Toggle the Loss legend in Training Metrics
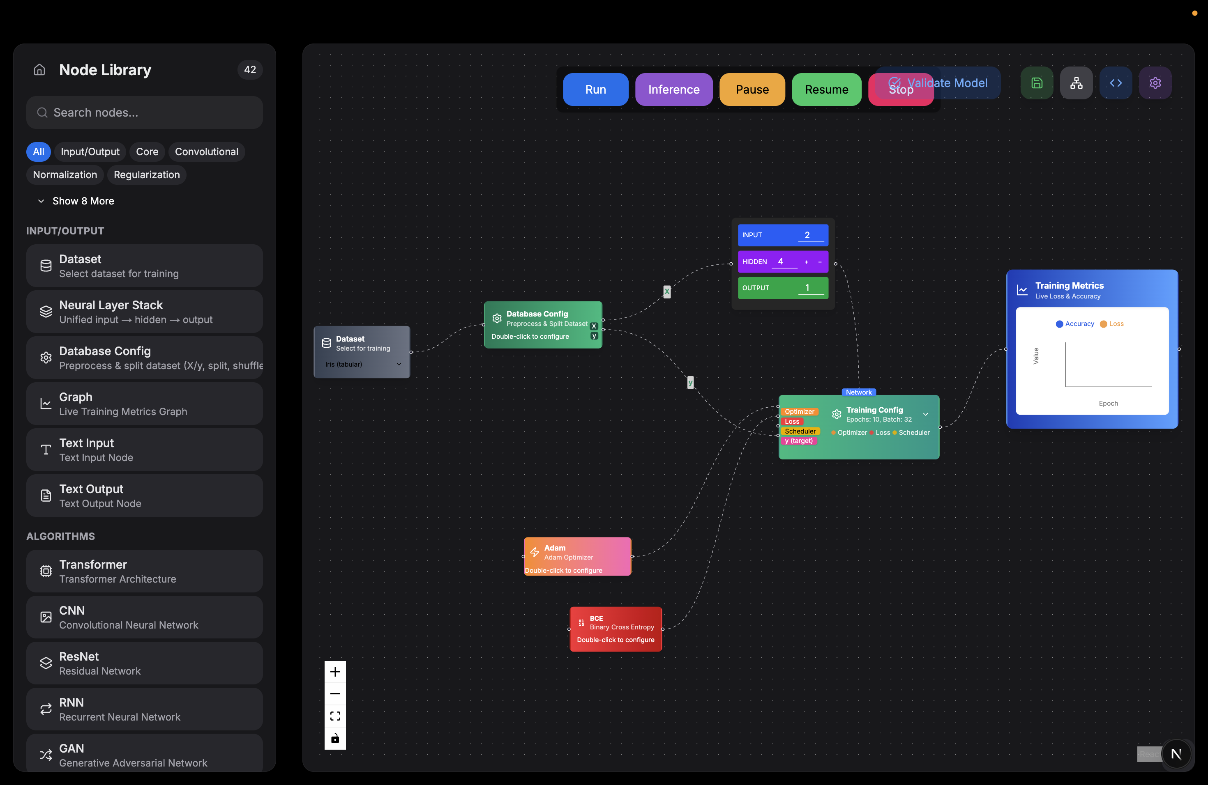The width and height of the screenshot is (1208, 785). pos(1111,324)
